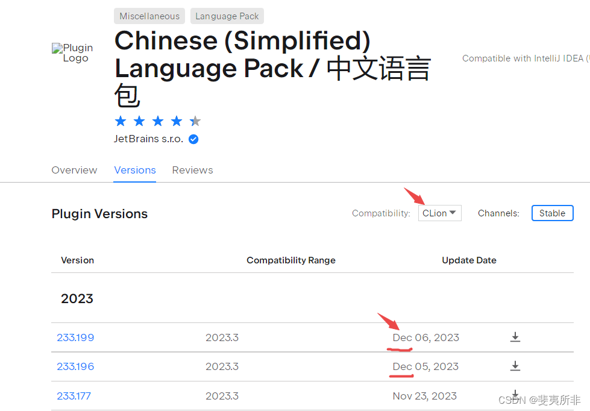
Task: Download version 233.199 via its download icon
Action: point(515,337)
